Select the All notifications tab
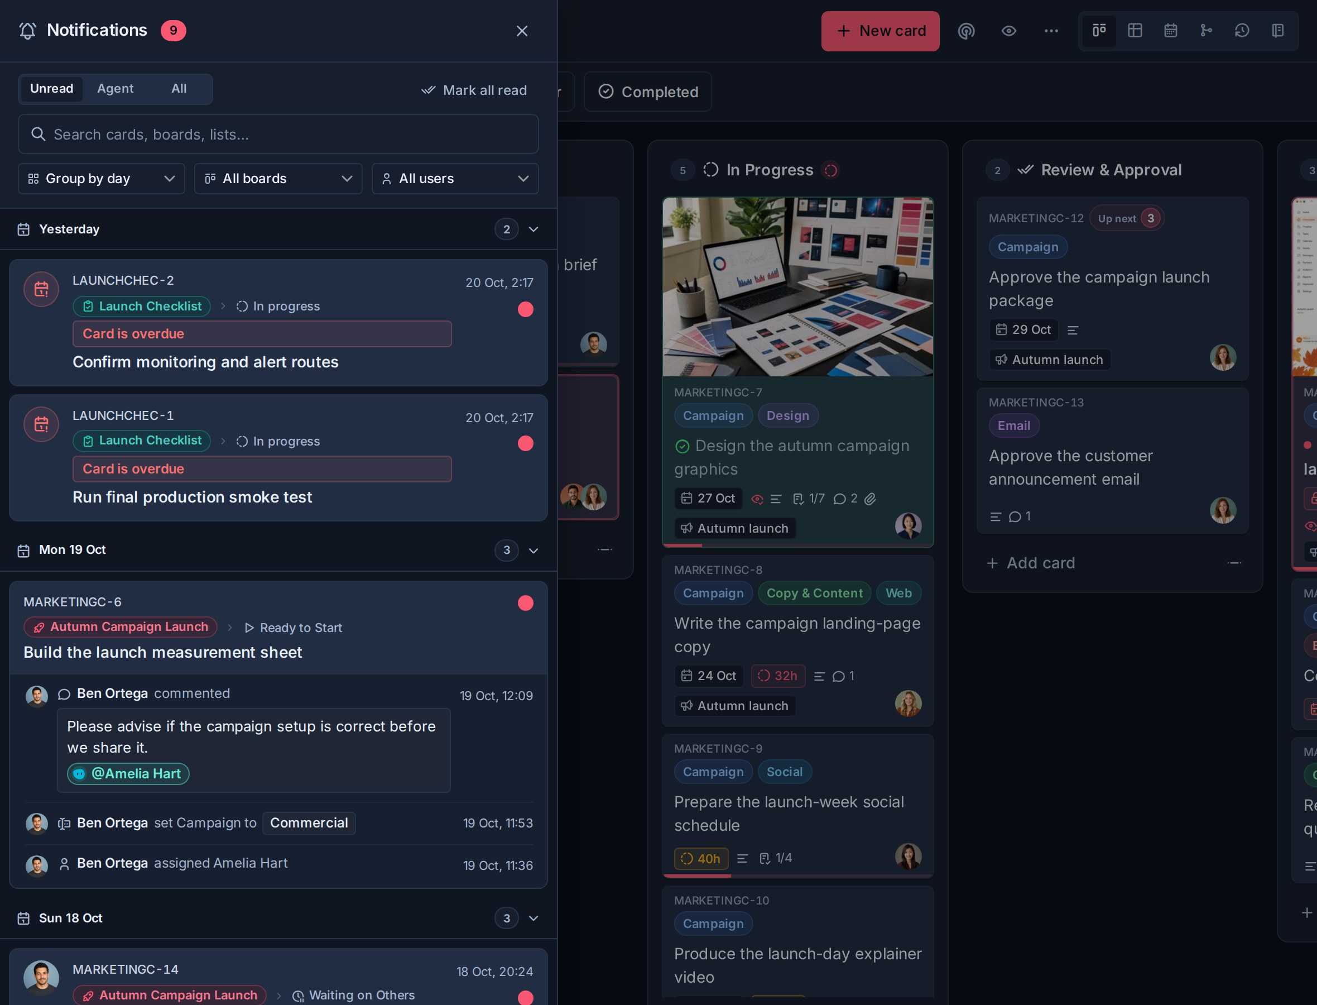The height and width of the screenshot is (1005, 1317). pyautogui.click(x=179, y=89)
